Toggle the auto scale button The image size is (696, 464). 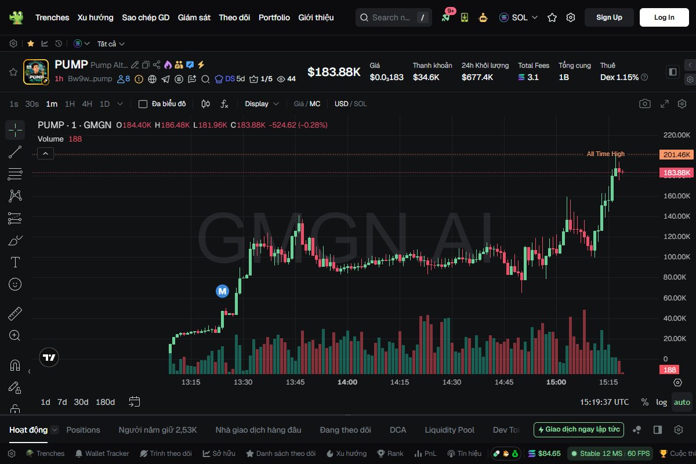[682, 402]
